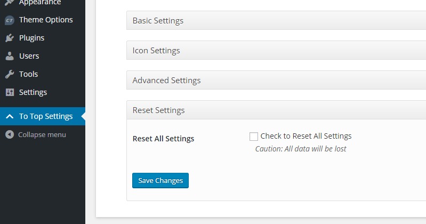
Task: Enable the Reset All Settings checkbox
Action: [254, 137]
